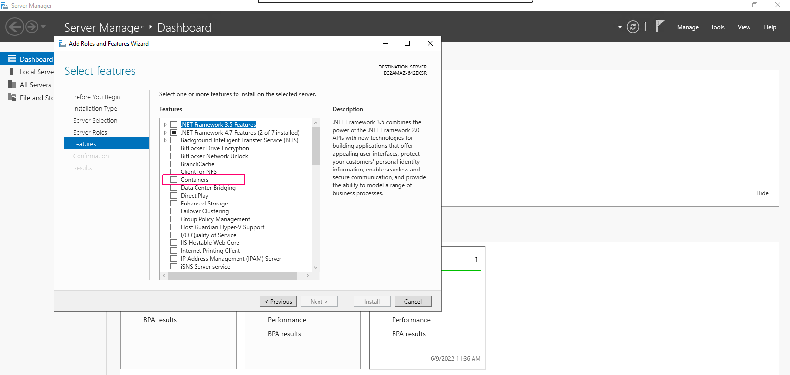Click the forward navigation arrow in Server Manager

(32, 27)
